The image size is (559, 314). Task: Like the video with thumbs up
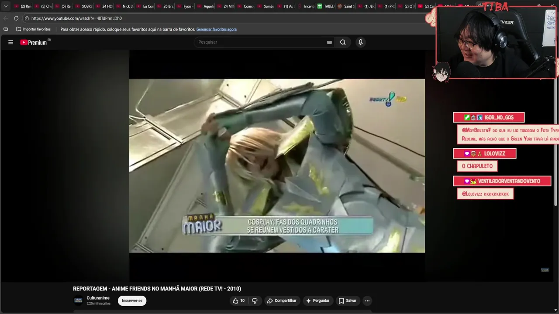coord(238,300)
